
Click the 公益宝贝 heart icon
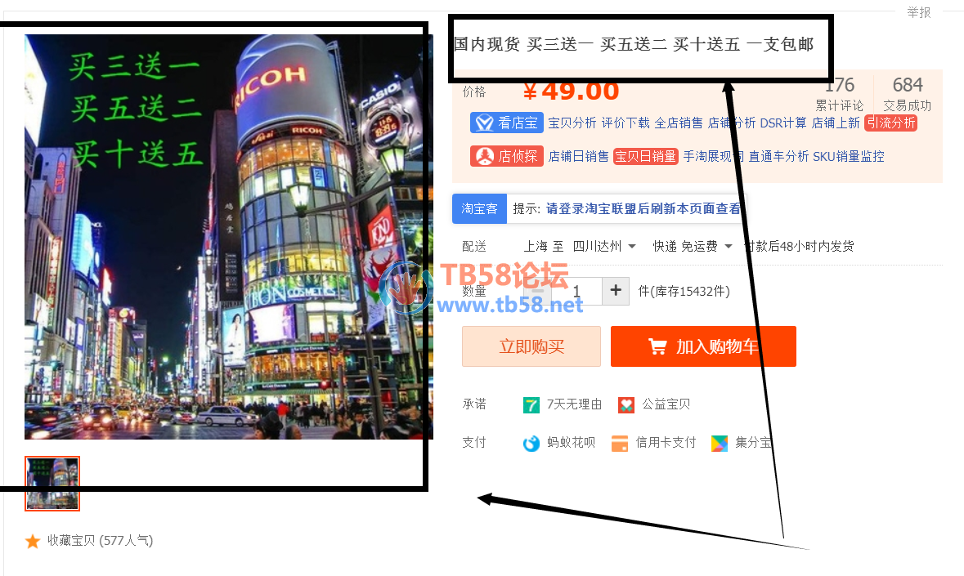click(625, 404)
